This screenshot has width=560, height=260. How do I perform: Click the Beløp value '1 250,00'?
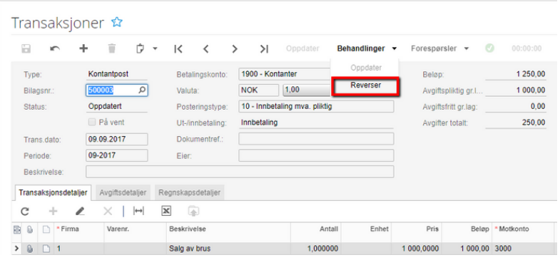pos(531,74)
